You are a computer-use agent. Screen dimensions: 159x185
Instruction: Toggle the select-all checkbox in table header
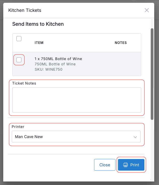(19, 39)
